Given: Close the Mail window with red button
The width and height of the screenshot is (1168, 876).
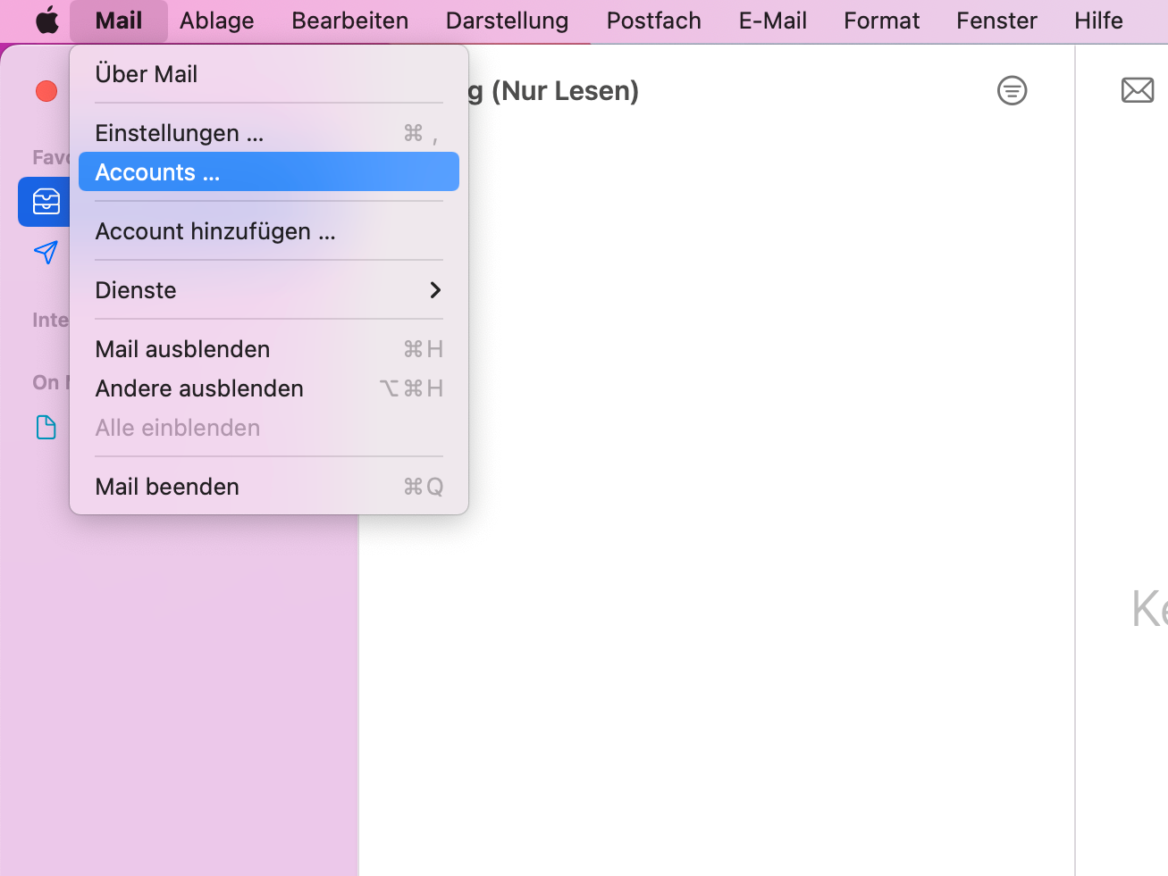Looking at the screenshot, I should [x=46, y=91].
